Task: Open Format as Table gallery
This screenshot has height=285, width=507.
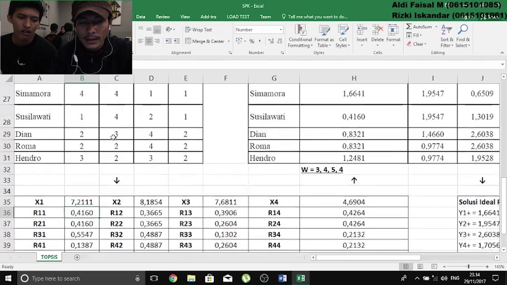Action: click(x=324, y=36)
